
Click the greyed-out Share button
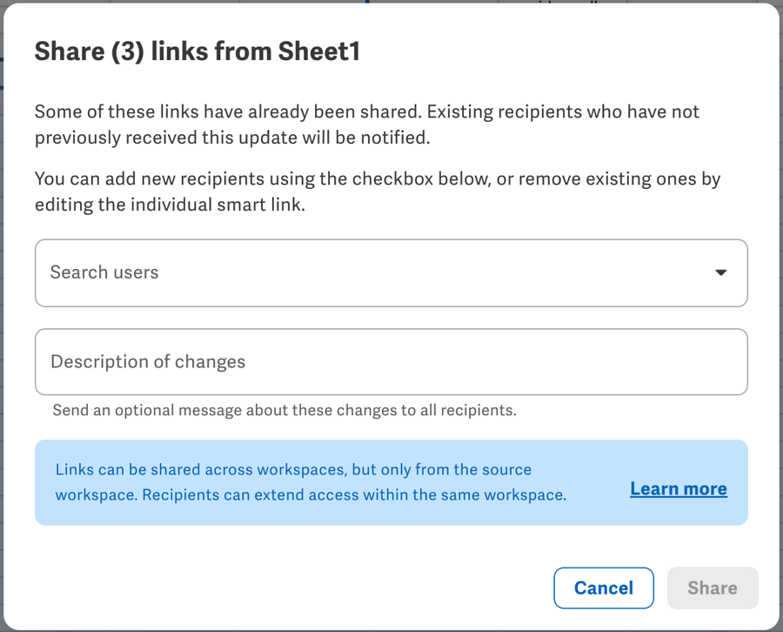[713, 588]
